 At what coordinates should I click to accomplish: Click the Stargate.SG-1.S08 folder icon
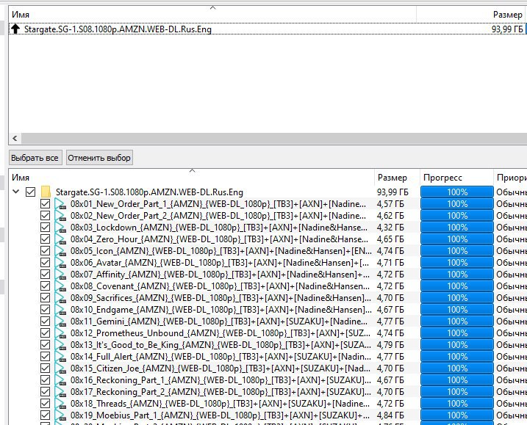point(46,192)
